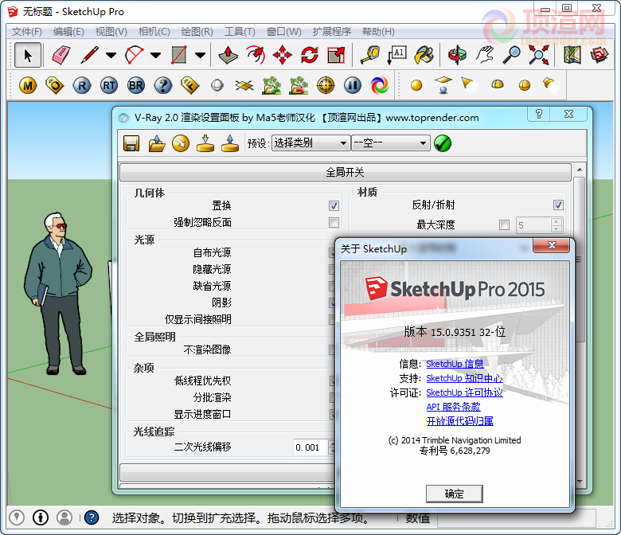Viewport: 621px width, 535px height.
Task: Click the status bar help question icon
Action: pyautogui.click(x=92, y=517)
